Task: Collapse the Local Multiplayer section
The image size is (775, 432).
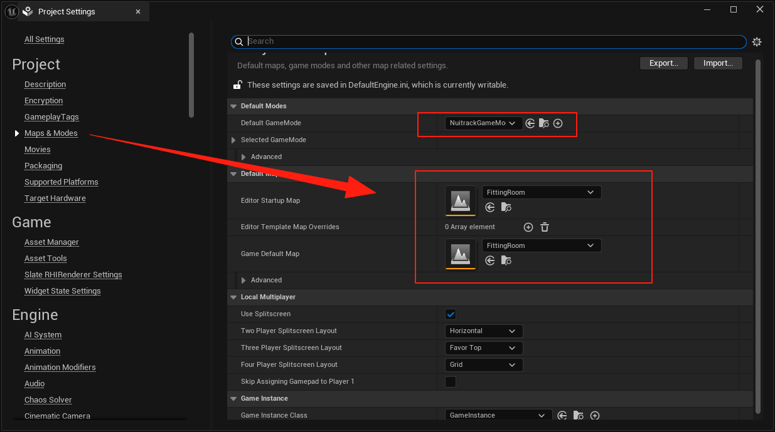Action: [234, 297]
